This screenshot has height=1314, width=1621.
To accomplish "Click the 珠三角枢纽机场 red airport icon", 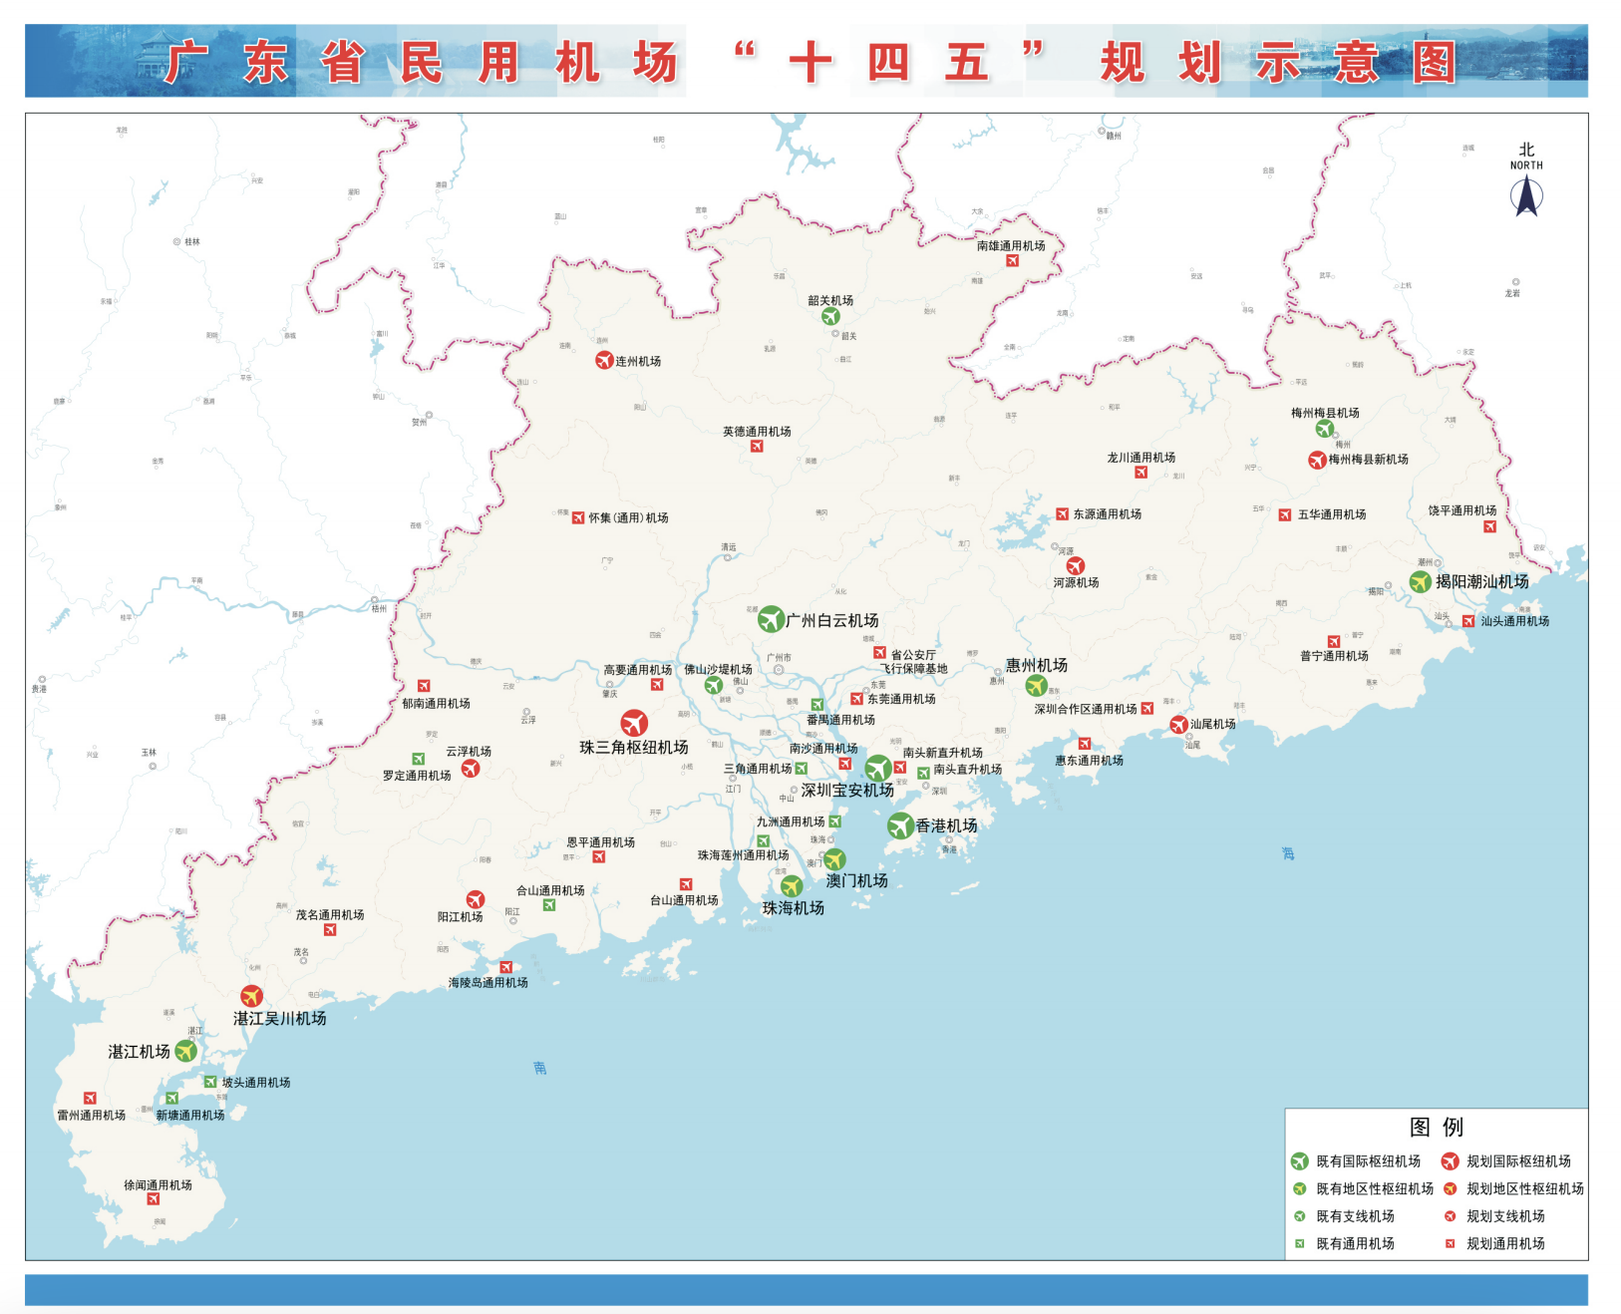I will tap(634, 723).
